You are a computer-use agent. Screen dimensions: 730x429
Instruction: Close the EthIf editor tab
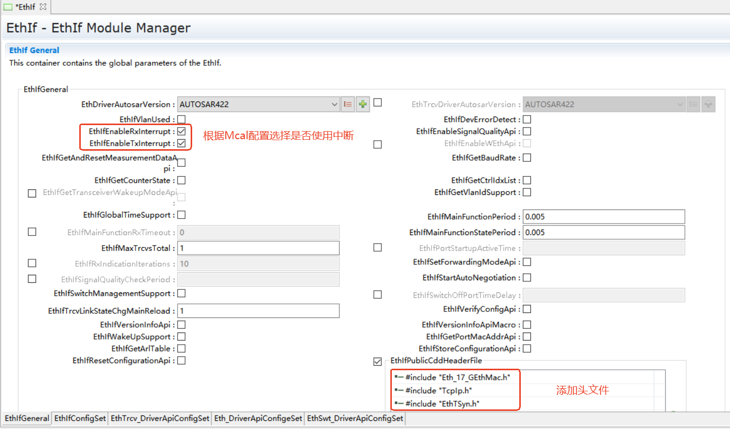click(x=43, y=7)
